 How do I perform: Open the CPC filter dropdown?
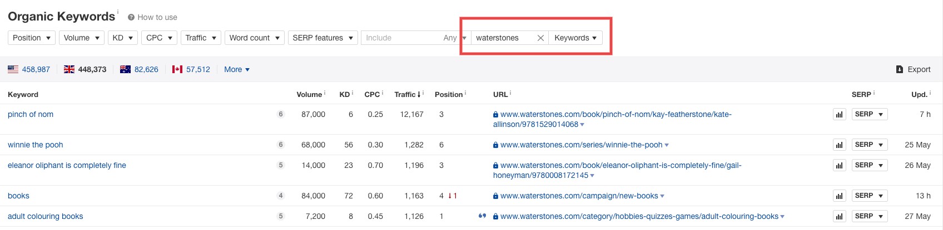159,38
